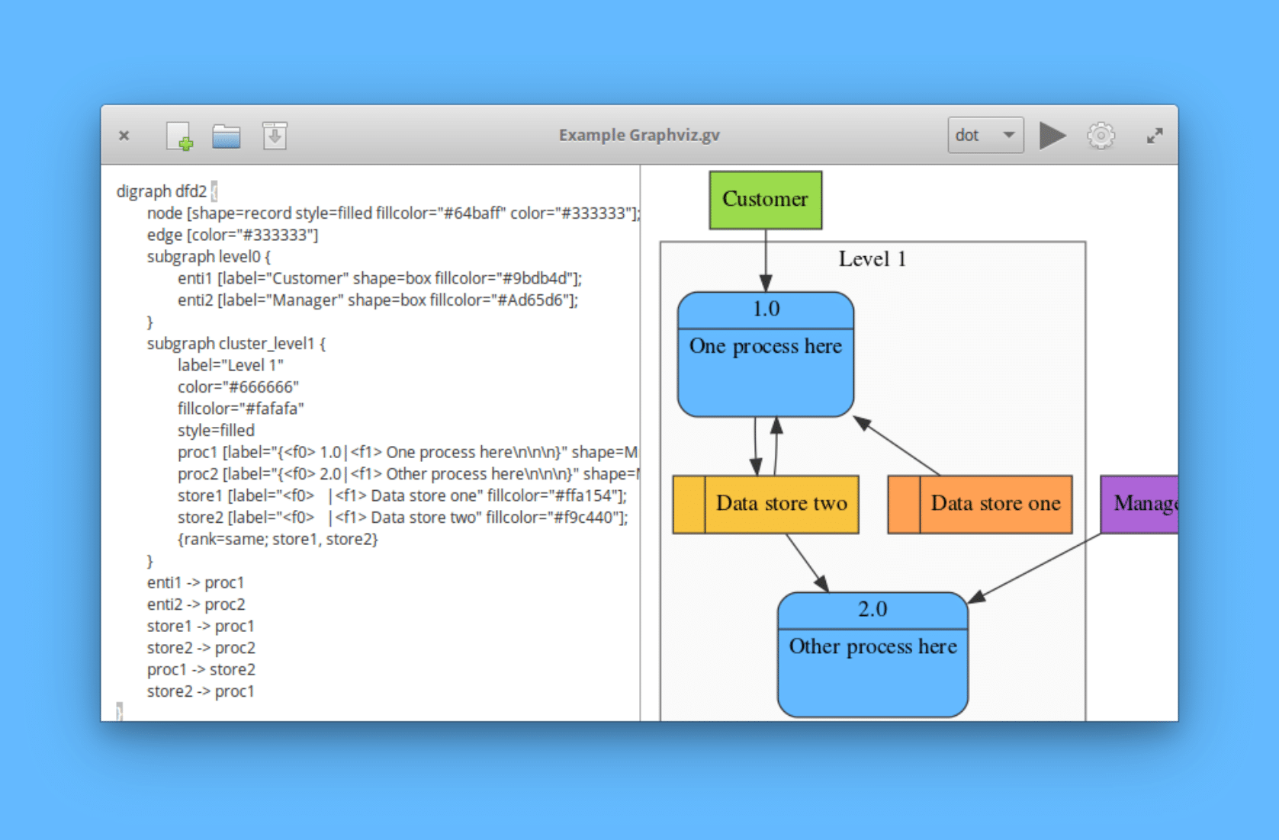This screenshot has height=840, width=1279.
Task: Click the enti2 Manager definition line
Action: click(378, 300)
